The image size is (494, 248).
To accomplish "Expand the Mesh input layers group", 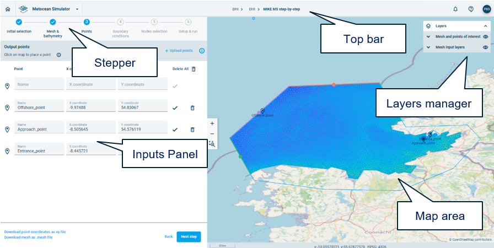I will (428, 47).
